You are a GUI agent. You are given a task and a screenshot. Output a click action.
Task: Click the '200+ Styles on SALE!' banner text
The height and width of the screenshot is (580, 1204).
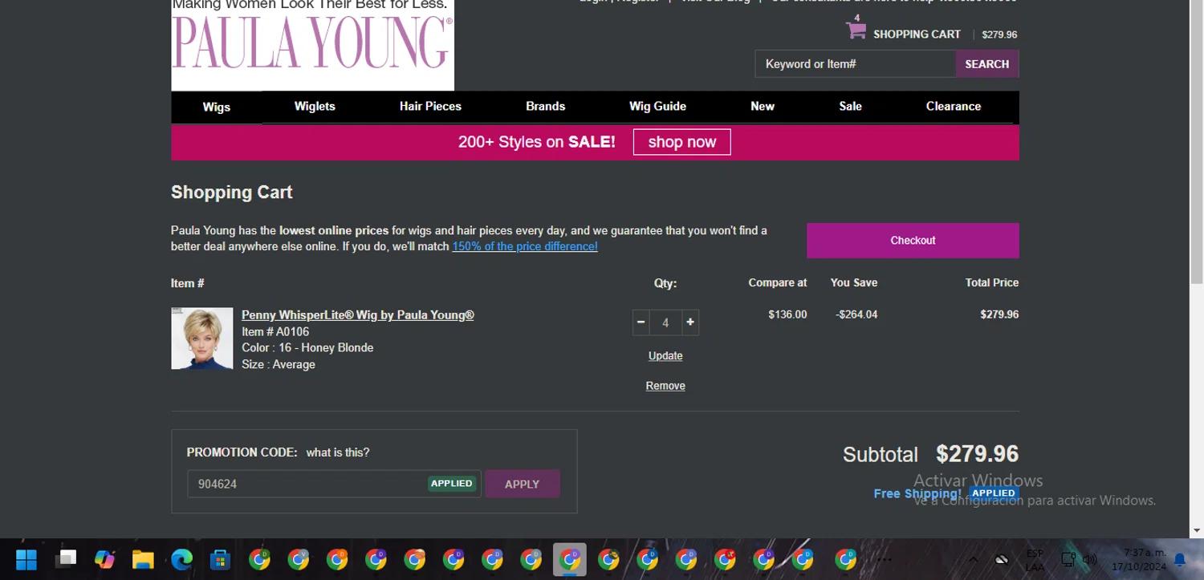(x=537, y=142)
